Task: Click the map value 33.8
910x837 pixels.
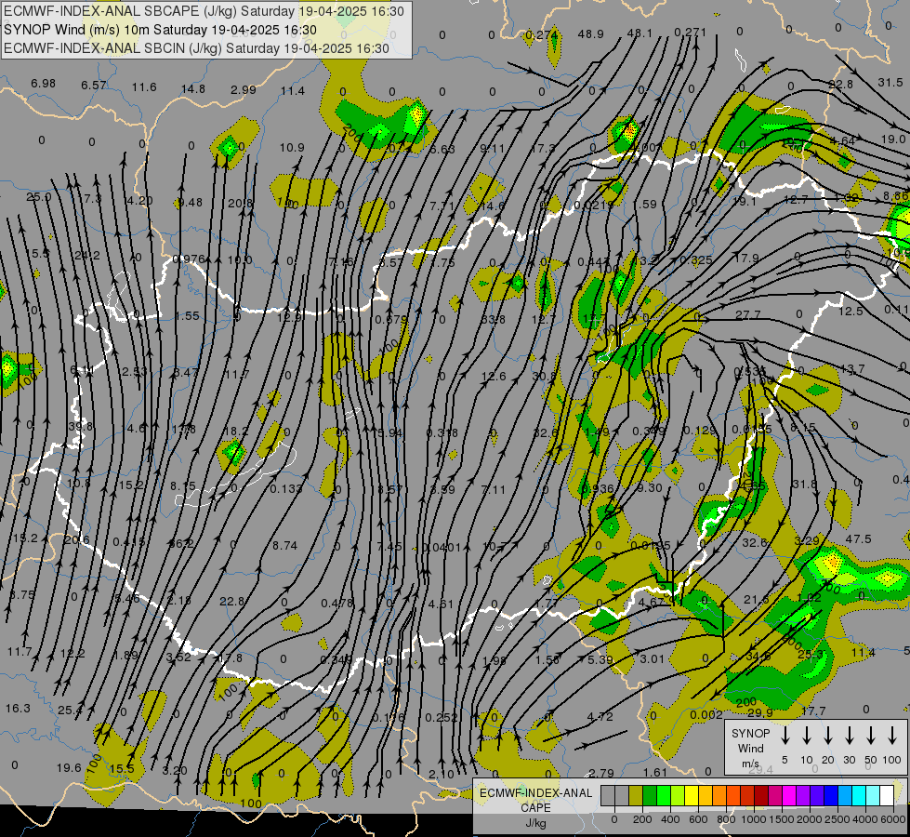Action: [493, 320]
